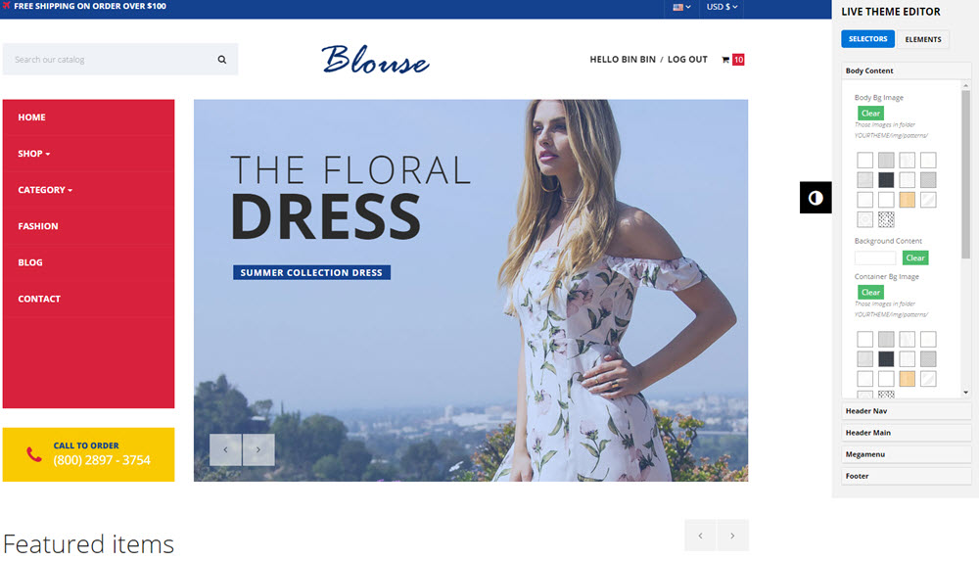This screenshot has width=979, height=562.
Task: Clear the Body Bg Image
Action: [x=870, y=113]
